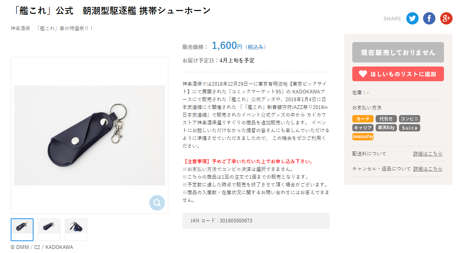Viewport: 464px width, 253px height.
Task: Click main shoehorn product image
Action: point(90,135)
